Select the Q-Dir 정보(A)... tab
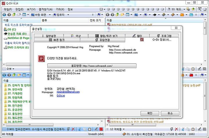Viewport: 209px width, 138px height. 152,40
